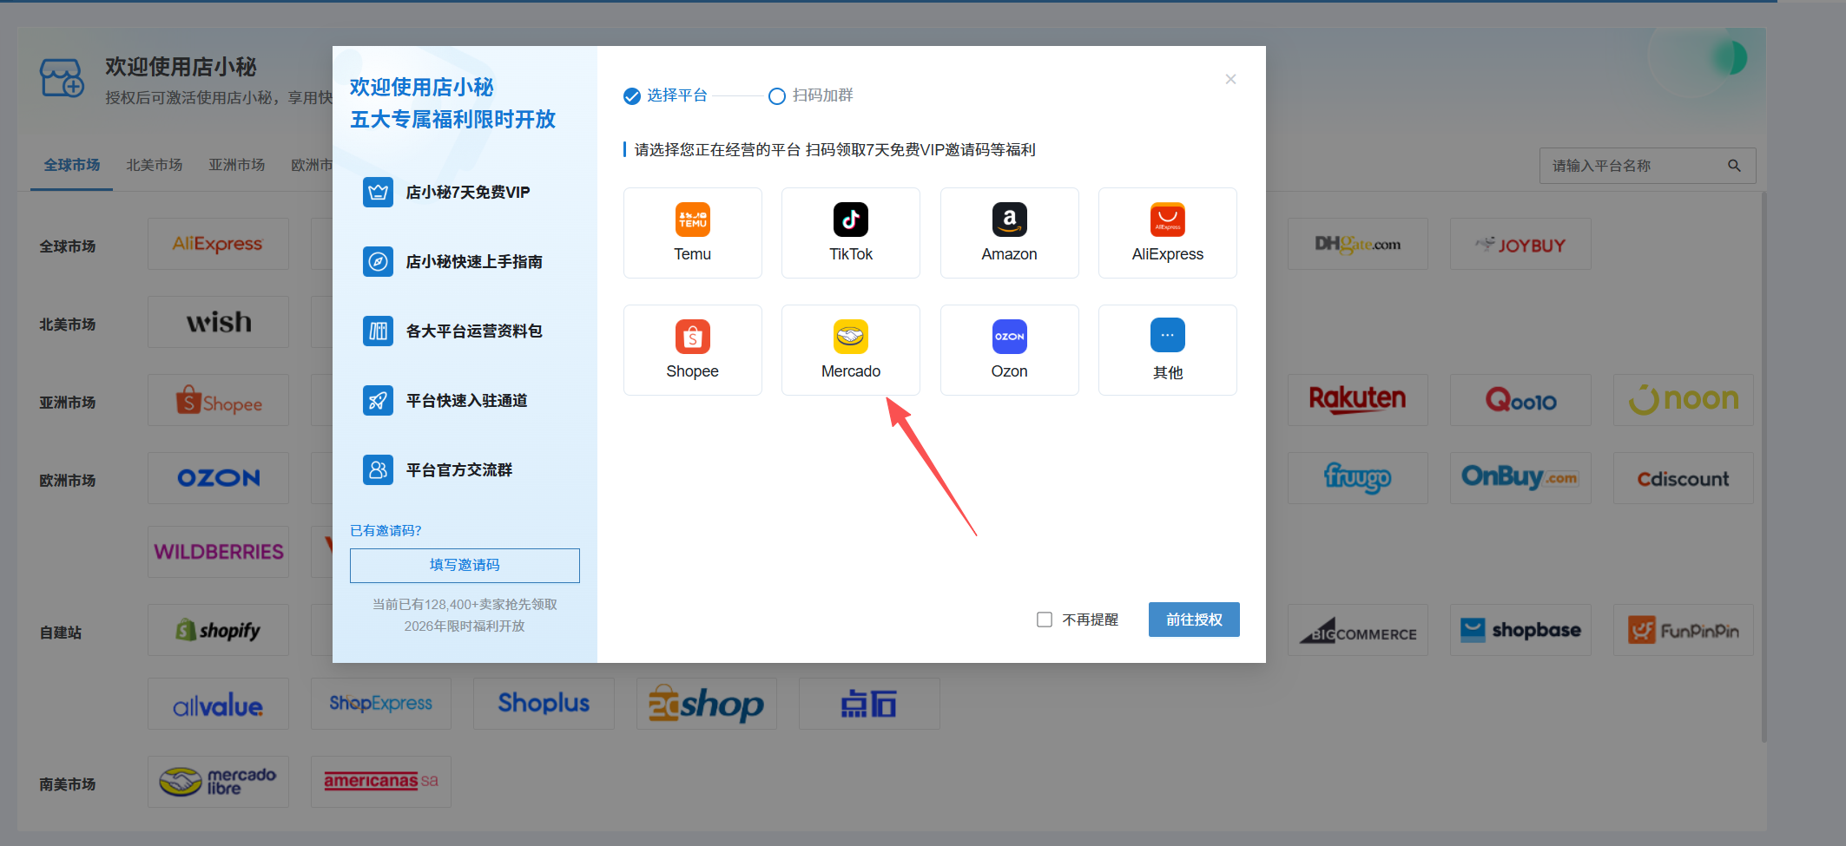The image size is (1846, 846).
Task: Select the AliExpress icon in the dialog
Action: click(x=1168, y=220)
